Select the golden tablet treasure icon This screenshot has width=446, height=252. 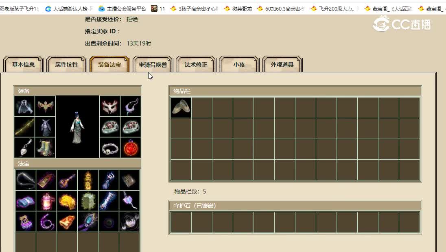click(46, 180)
